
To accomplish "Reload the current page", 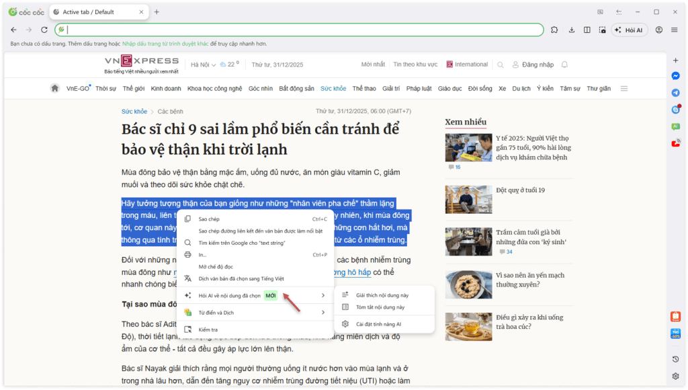I will pos(43,30).
